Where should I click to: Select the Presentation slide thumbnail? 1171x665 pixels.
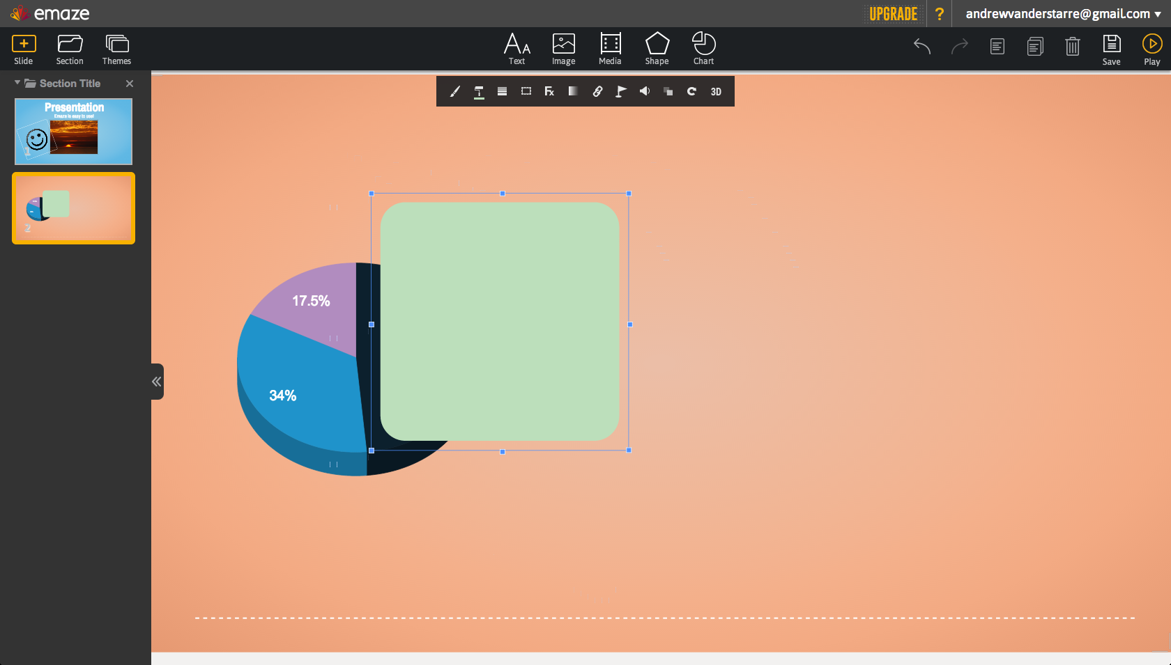coord(73,132)
